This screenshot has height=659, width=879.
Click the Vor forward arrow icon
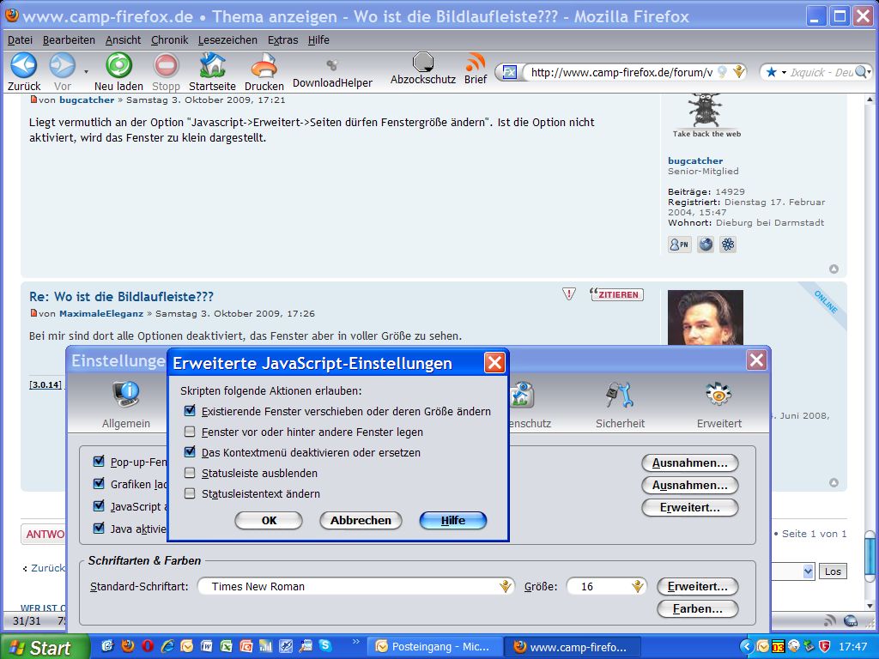62,65
